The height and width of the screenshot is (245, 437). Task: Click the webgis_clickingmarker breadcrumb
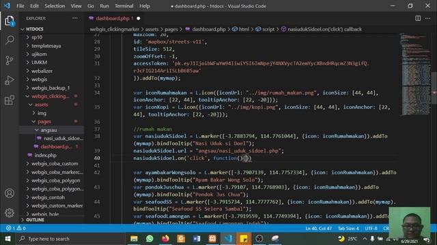pyautogui.click(x=114, y=29)
